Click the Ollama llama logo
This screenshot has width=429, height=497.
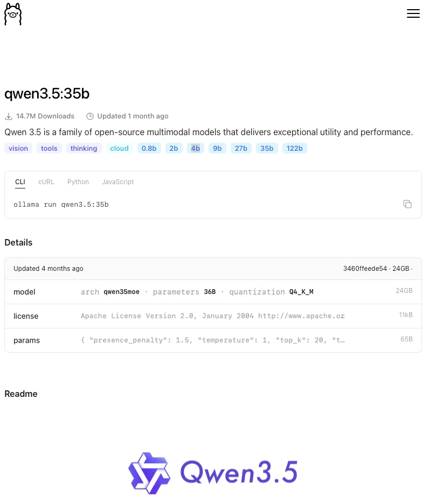click(x=13, y=14)
